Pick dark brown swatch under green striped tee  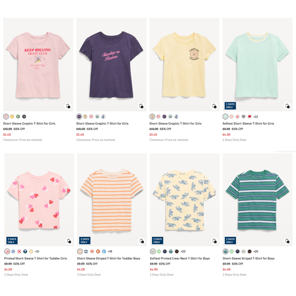tap(250, 252)
